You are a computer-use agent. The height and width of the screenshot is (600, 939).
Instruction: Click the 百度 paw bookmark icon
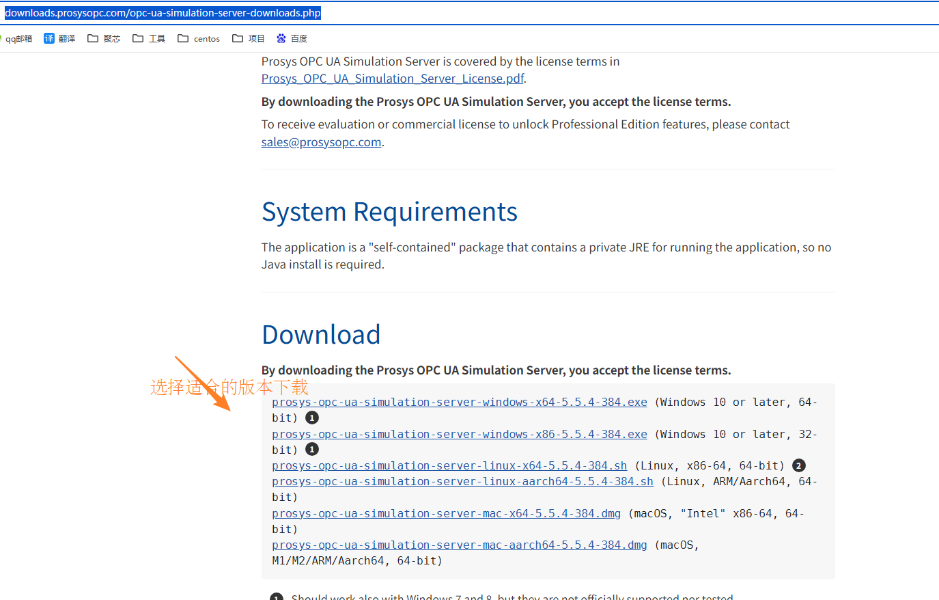(x=281, y=38)
